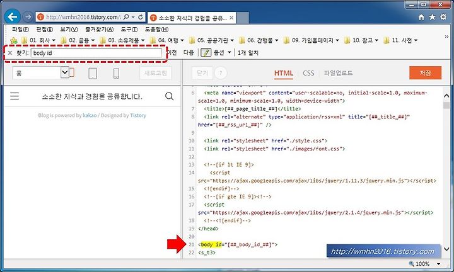Open the Tistory link in footer

138,115
